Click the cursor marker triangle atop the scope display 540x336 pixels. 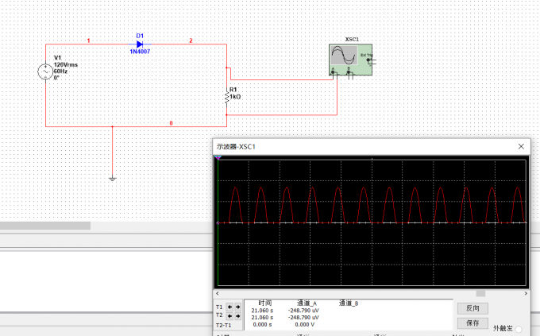tap(218, 158)
